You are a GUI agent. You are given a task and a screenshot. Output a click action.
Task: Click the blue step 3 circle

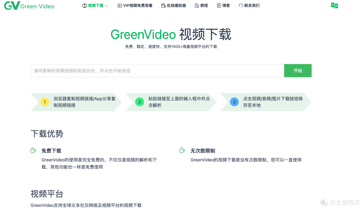(x=234, y=102)
